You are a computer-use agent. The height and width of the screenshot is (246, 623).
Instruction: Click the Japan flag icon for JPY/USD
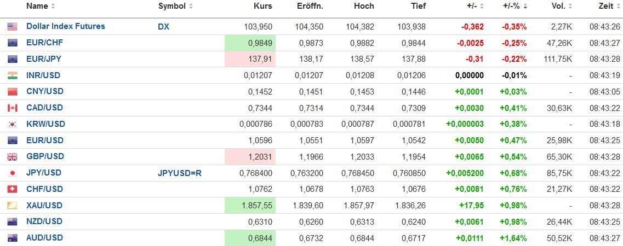(12, 173)
